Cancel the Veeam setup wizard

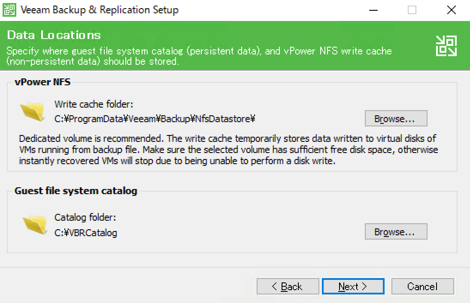[422, 286]
